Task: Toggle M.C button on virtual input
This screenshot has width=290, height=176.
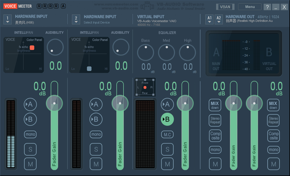Action: [x=167, y=135]
